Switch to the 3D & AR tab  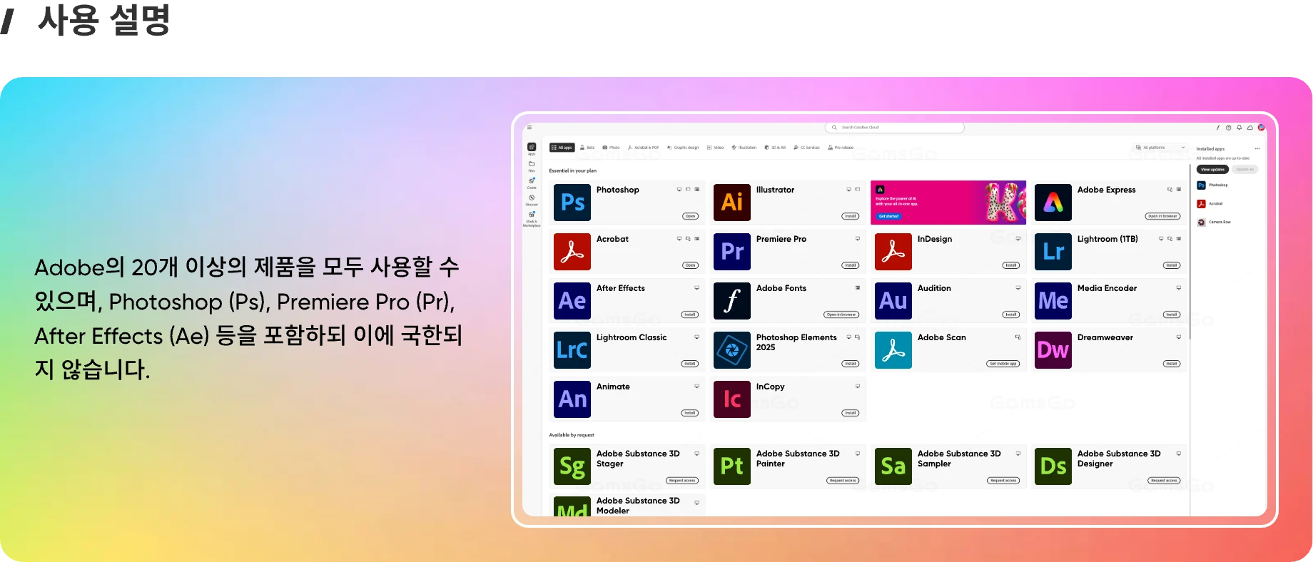(775, 148)
